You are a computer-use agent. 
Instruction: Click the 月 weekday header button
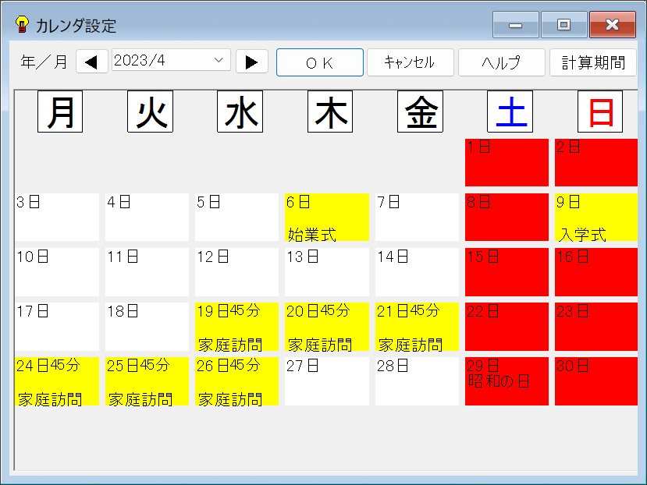(x=60, y=112)
